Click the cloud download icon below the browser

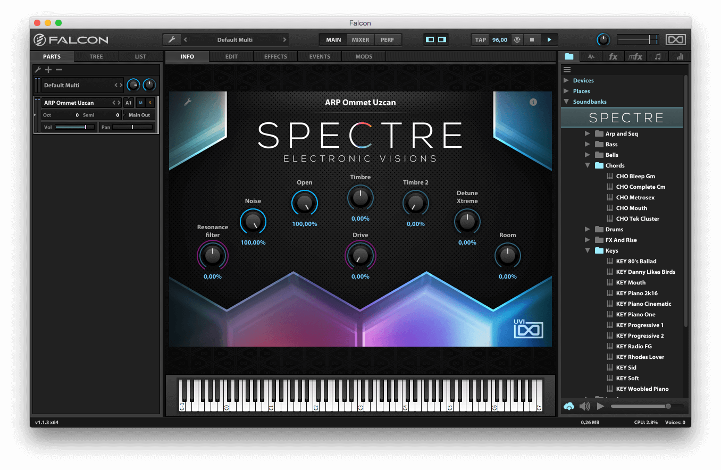click(x=568, y=406)
